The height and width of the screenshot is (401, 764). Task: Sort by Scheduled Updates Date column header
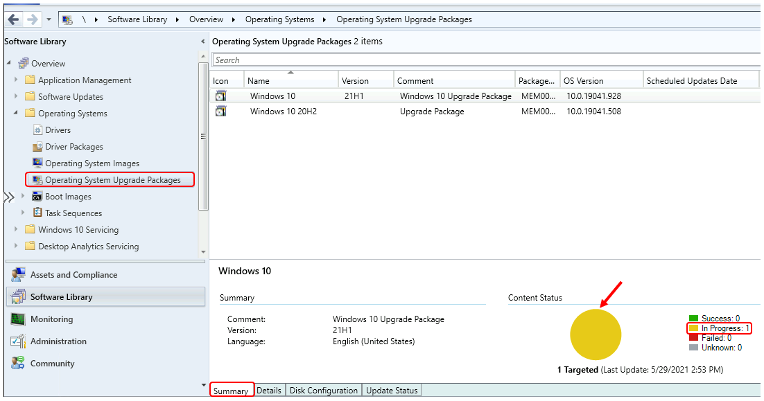pos(701,81)
